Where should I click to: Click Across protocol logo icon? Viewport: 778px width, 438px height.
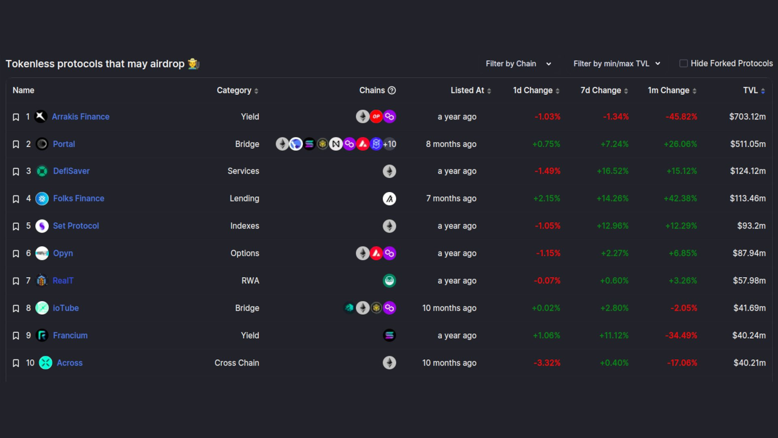(45, 363)
